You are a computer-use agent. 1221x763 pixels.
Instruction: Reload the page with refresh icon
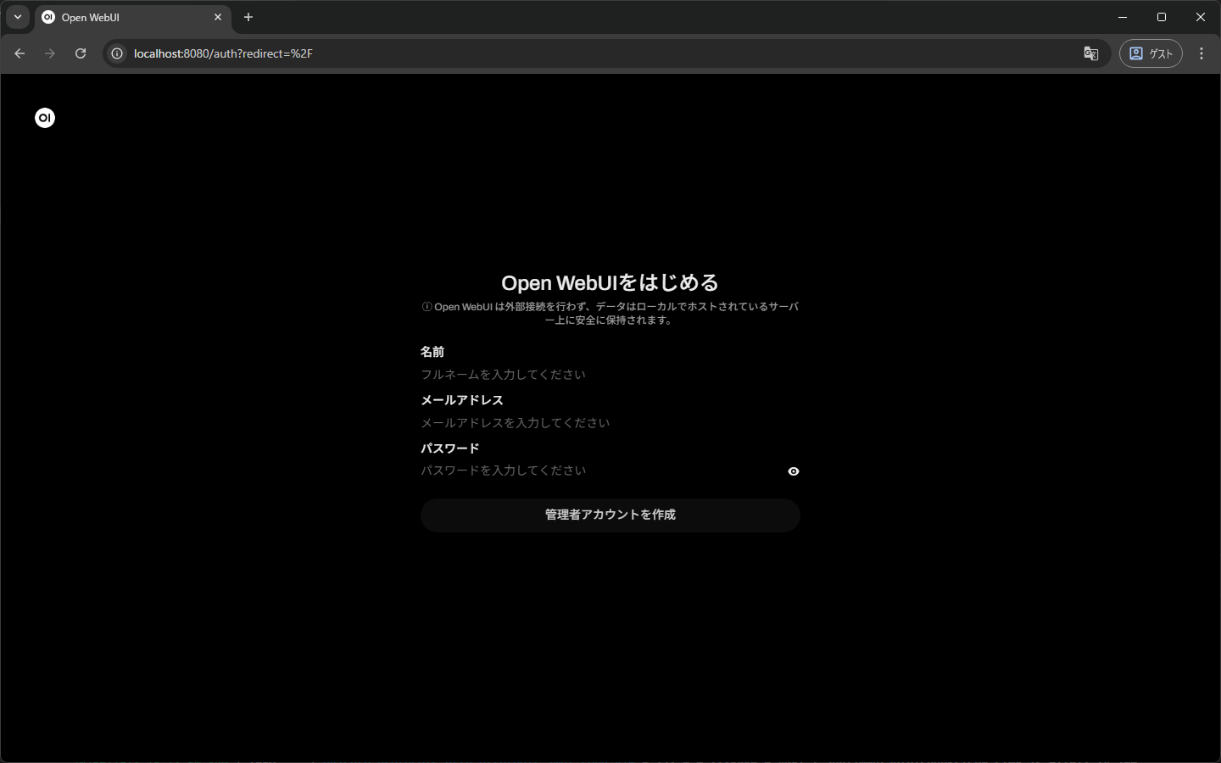pos(81,53)
